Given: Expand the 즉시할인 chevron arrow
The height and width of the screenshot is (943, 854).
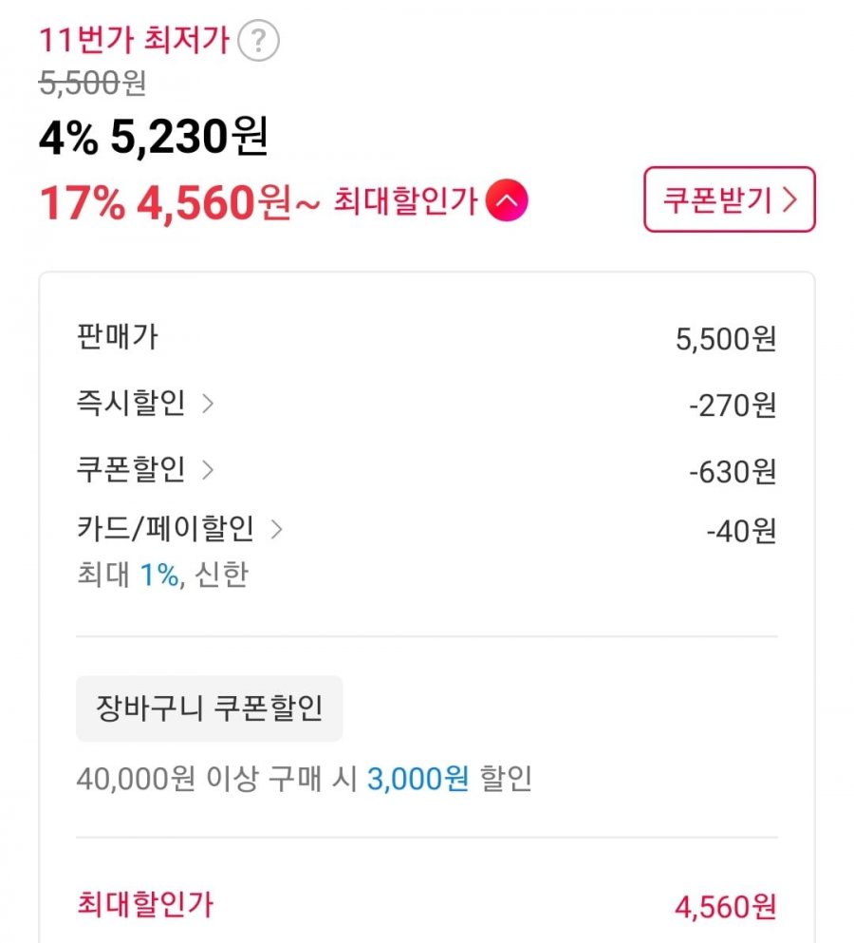Looking at the screenshot, I should click(x=208, y=405).
